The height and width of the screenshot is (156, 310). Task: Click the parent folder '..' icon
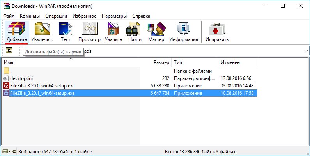click(6, 71)
